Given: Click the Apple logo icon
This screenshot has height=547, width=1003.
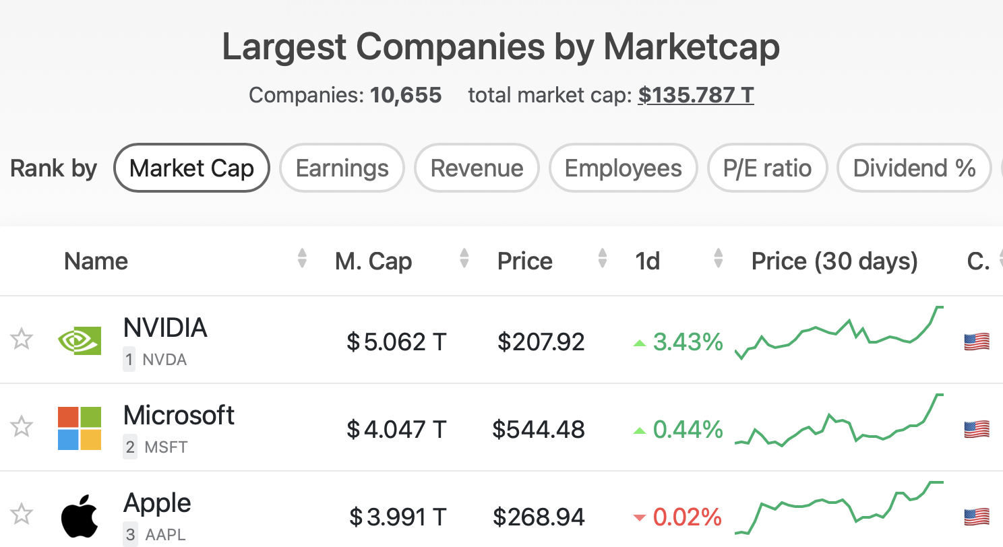Looking at the screenshot, I should point(80,517).
